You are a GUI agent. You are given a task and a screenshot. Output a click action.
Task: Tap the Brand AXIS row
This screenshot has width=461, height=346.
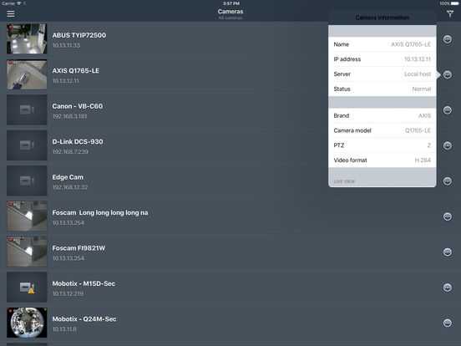pyautogui.click(x=382, y=115)
